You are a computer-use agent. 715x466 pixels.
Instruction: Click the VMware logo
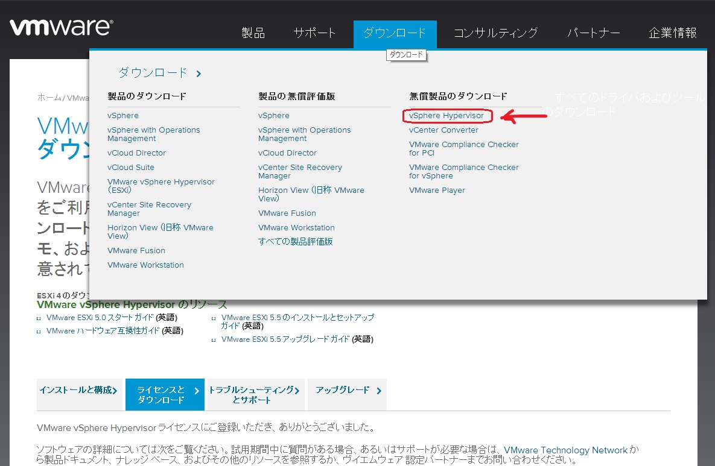[61, 28]
